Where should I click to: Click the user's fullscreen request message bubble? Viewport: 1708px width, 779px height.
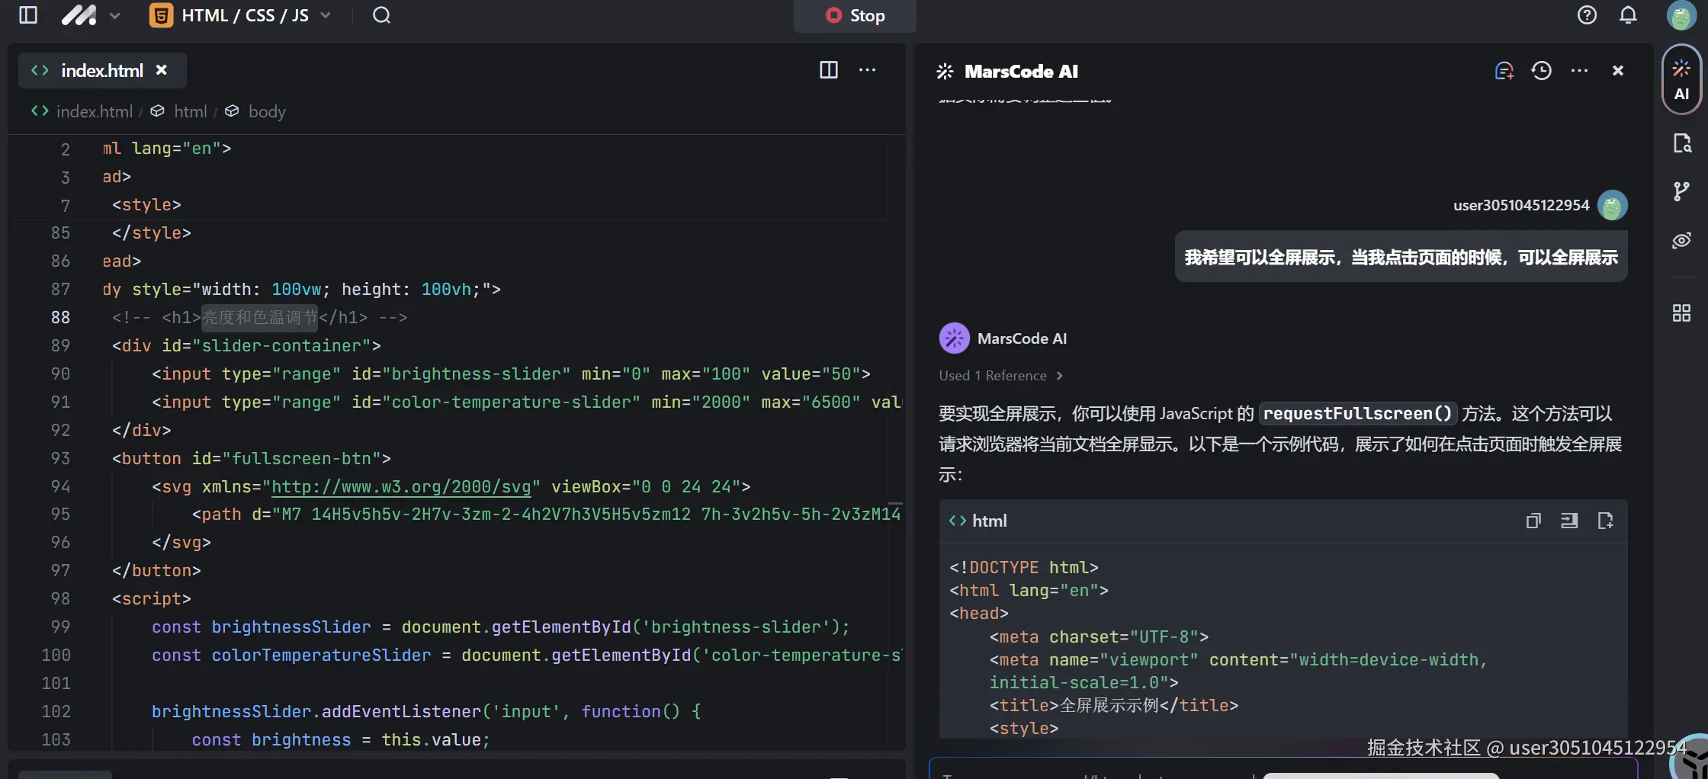coord(1401,258)
